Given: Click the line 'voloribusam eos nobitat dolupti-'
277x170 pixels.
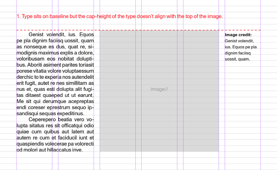Looking at the screenshot, I should click(55, 59).
